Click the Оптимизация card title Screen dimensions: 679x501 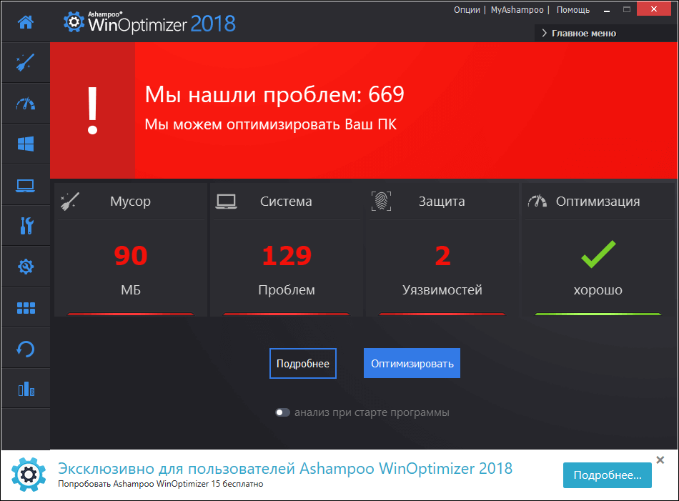(598, 202)
